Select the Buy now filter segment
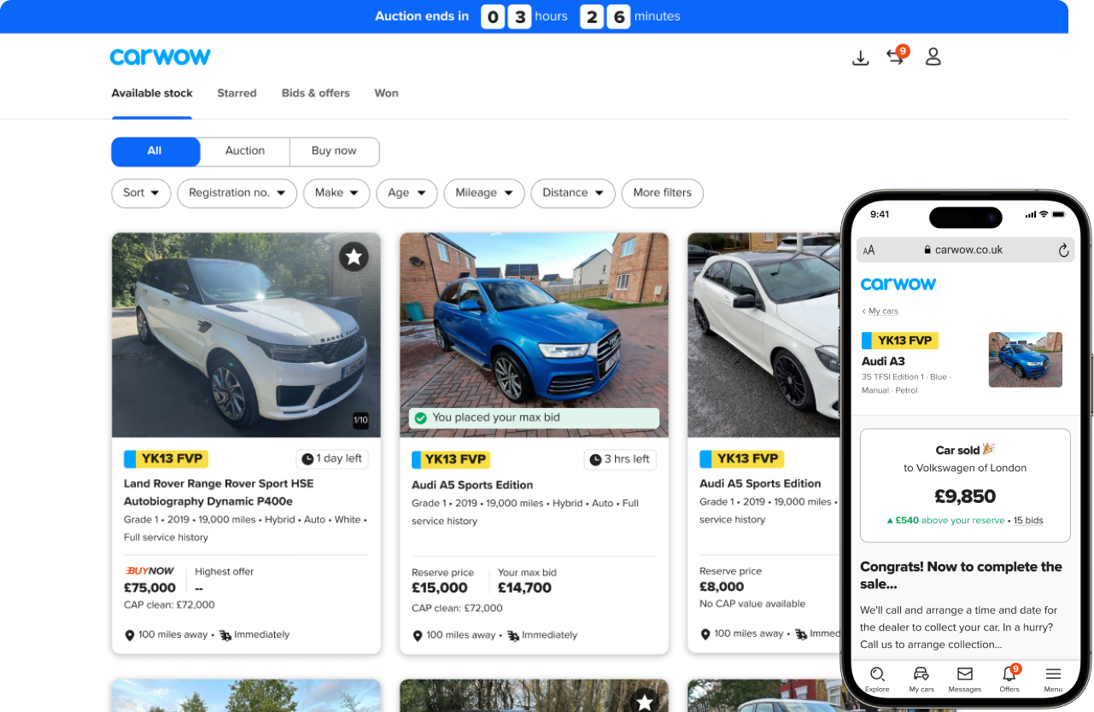This screenshot has width=1094, height=712. pyautogui.click(x=334, y=151)
